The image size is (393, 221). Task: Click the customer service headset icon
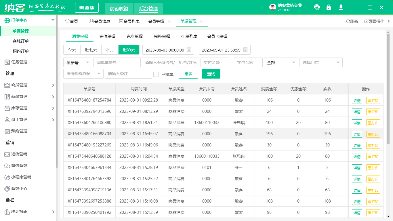317,7
